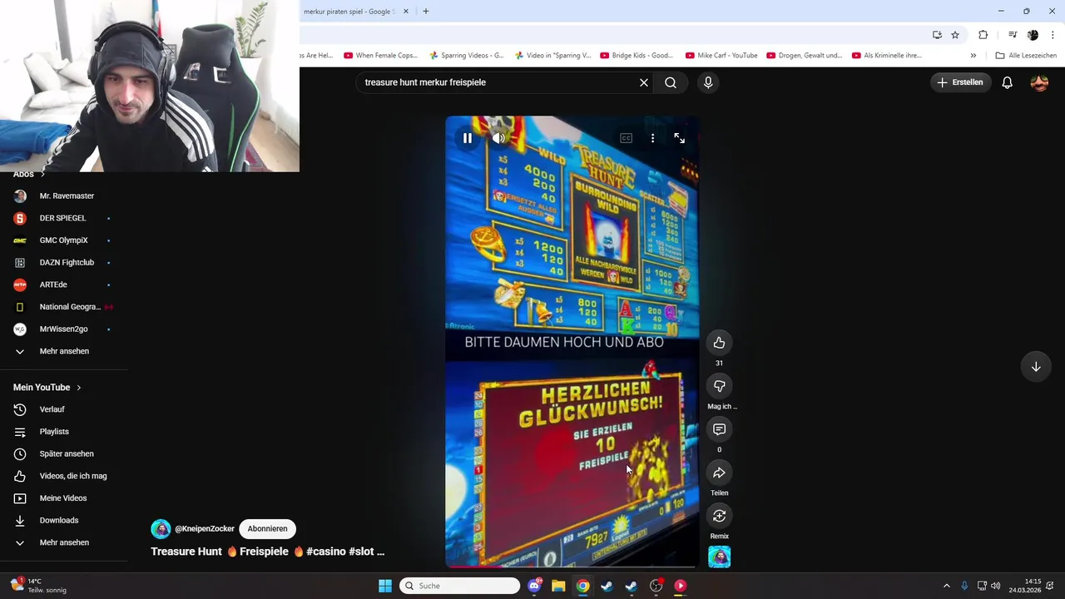Open MrWissen2go subscription
1065x599 pixels.
pos(63,329)
